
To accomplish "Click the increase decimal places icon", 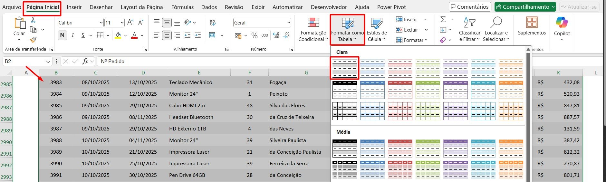I will click(276, 35).
